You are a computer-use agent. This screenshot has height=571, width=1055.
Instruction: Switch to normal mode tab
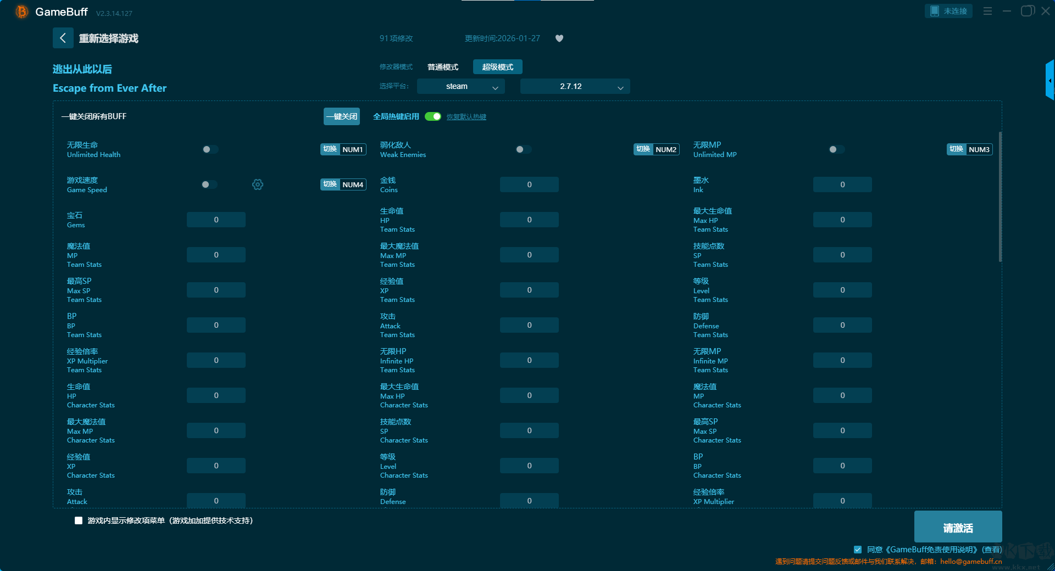coord(443,67)
